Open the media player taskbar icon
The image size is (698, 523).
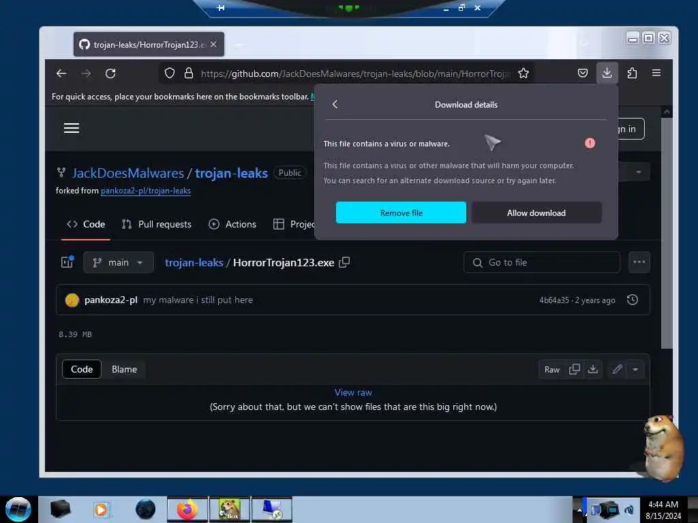point(101,509)
